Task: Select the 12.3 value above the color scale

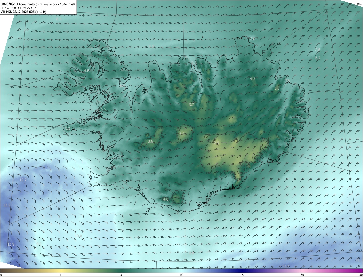Action: click(286, 266)
